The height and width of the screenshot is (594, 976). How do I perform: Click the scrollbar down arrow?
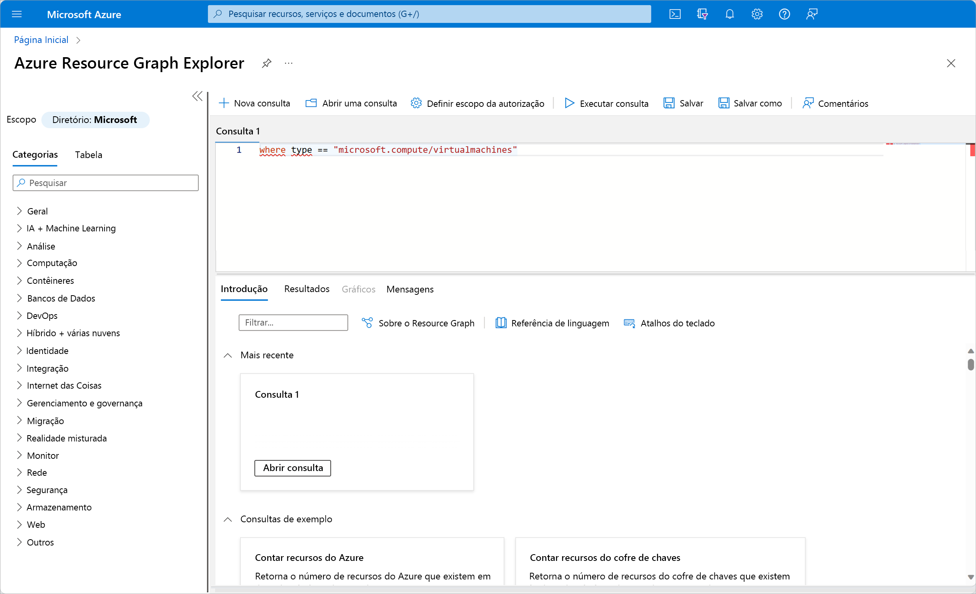[970, 577]
